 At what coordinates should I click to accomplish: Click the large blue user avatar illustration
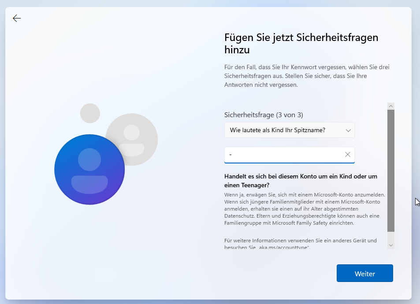pos(89,170)
